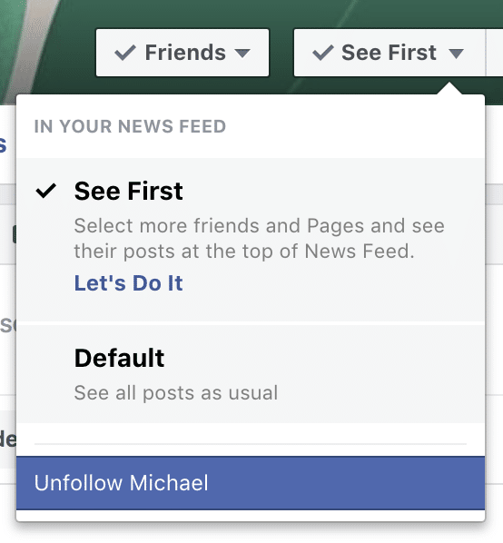Click the popup pointer caret under See First

[449, 88]
